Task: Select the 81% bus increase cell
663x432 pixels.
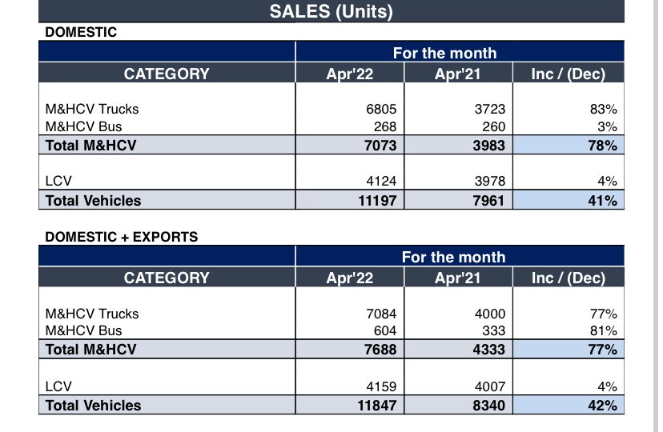Action: pos(601,330)
